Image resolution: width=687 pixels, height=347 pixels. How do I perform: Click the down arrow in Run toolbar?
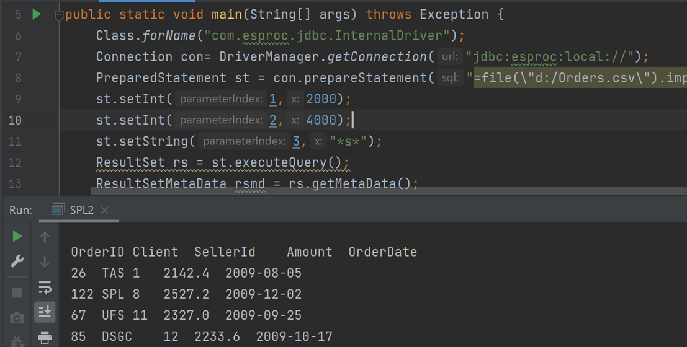(x=45, y=262)
